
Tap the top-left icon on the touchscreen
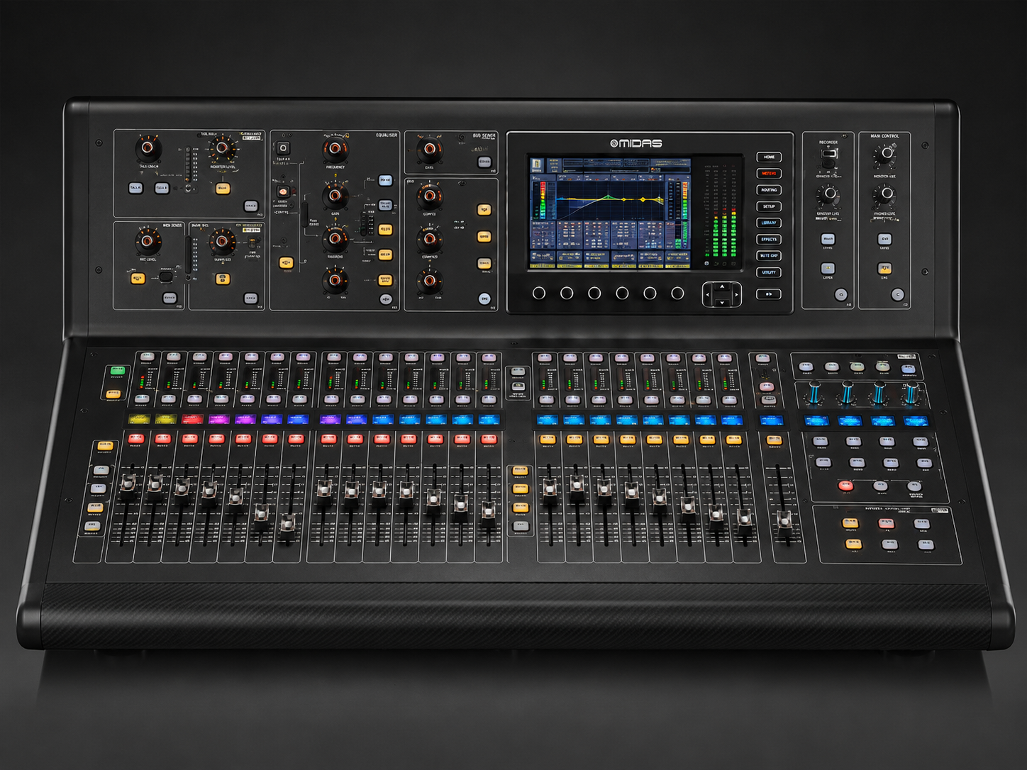point(536,164)
